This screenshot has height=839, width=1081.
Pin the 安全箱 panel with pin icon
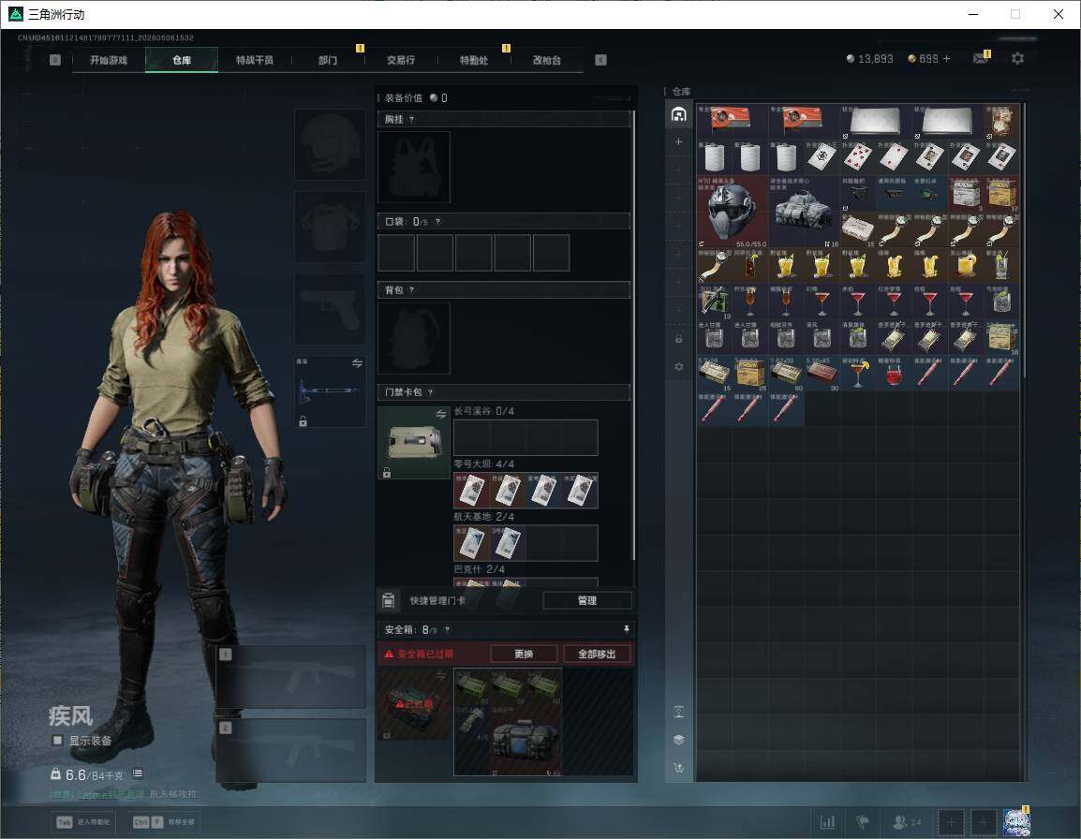626,629
